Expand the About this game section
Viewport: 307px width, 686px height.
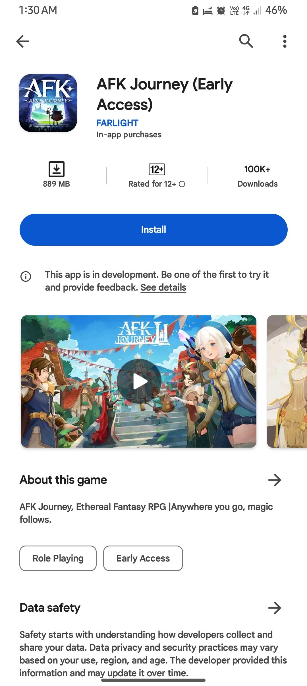click(x=275, y=480)
